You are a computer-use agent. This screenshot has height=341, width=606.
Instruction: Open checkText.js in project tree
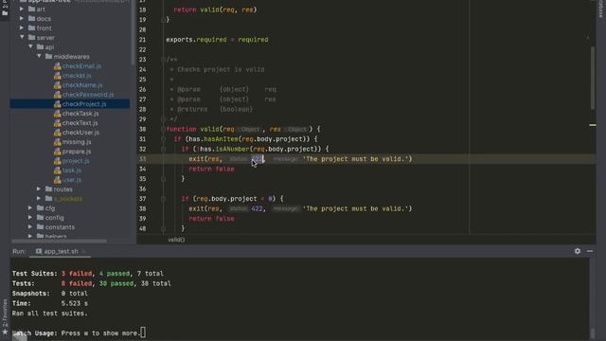click(x=80, y=123)
